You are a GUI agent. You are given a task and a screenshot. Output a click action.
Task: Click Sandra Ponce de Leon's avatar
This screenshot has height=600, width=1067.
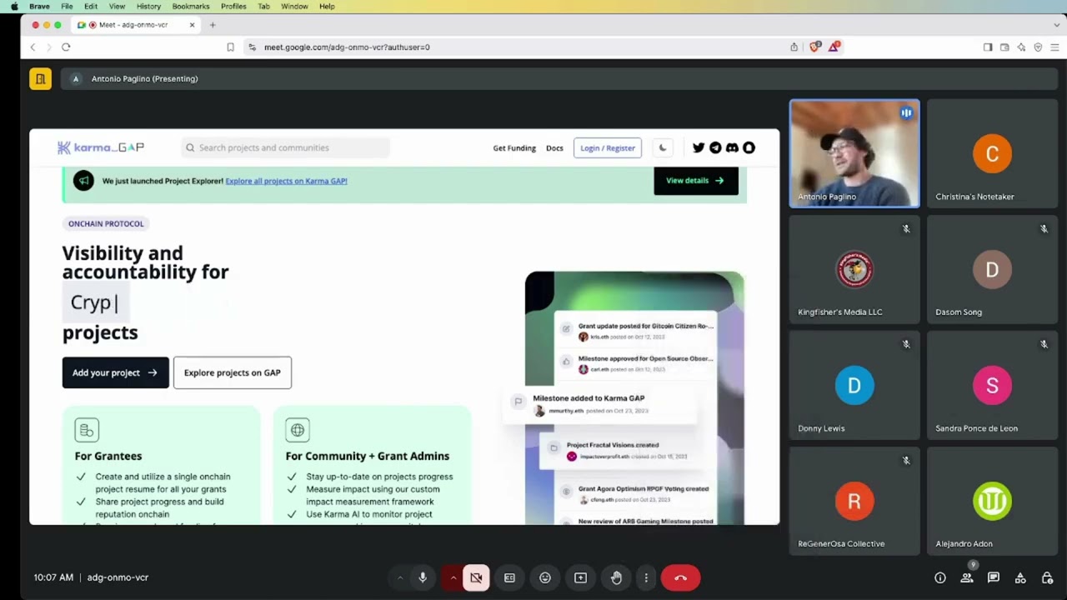coord(992,385)
